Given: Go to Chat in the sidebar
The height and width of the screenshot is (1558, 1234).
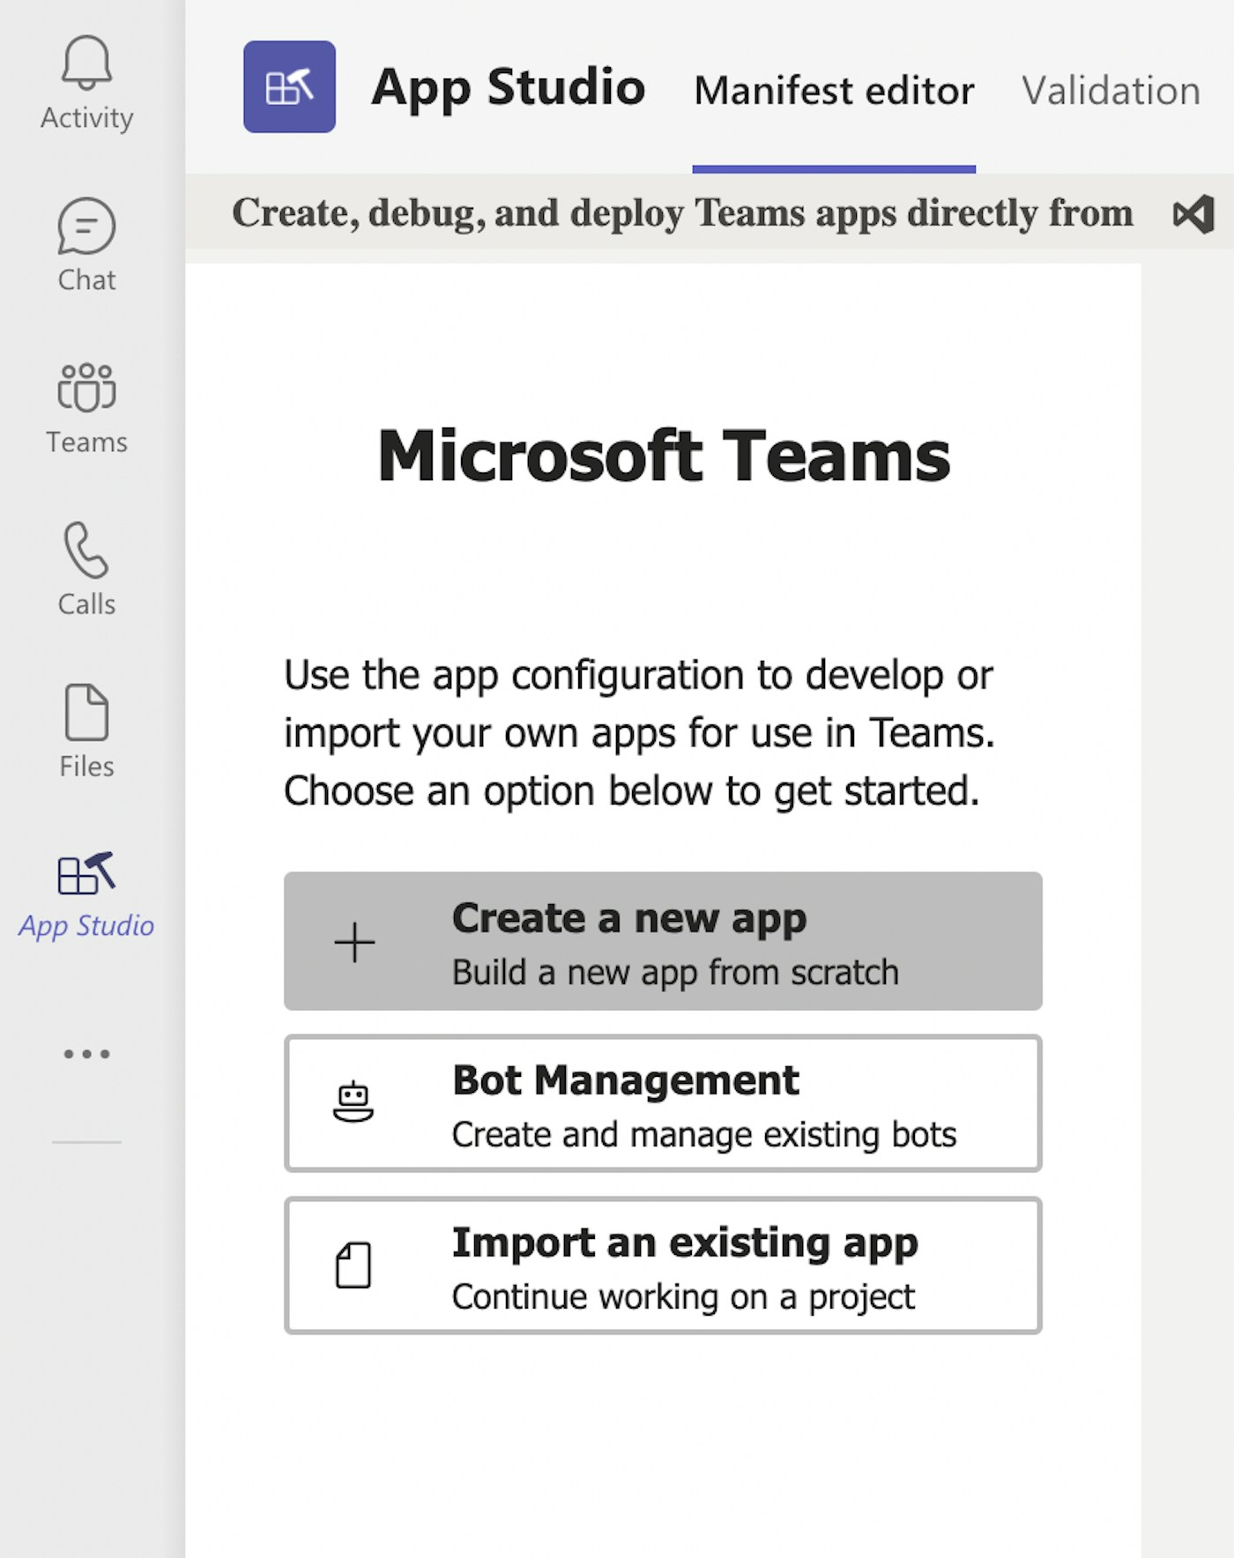Looking at the screenshot, I should click(86, 227).
